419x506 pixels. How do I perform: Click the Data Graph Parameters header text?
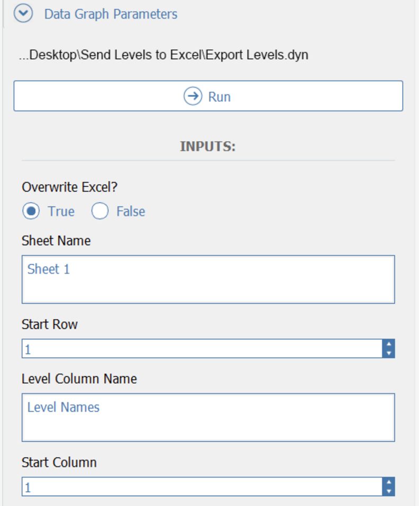pos(111,14)
